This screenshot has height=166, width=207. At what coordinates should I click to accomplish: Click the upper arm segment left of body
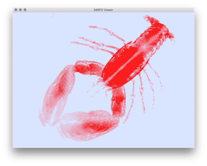(x=87, y=67)
